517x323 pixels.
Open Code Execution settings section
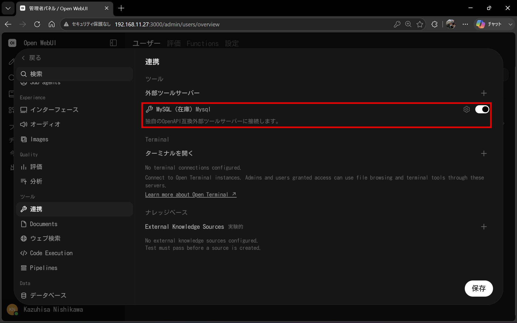coord(75,253)
